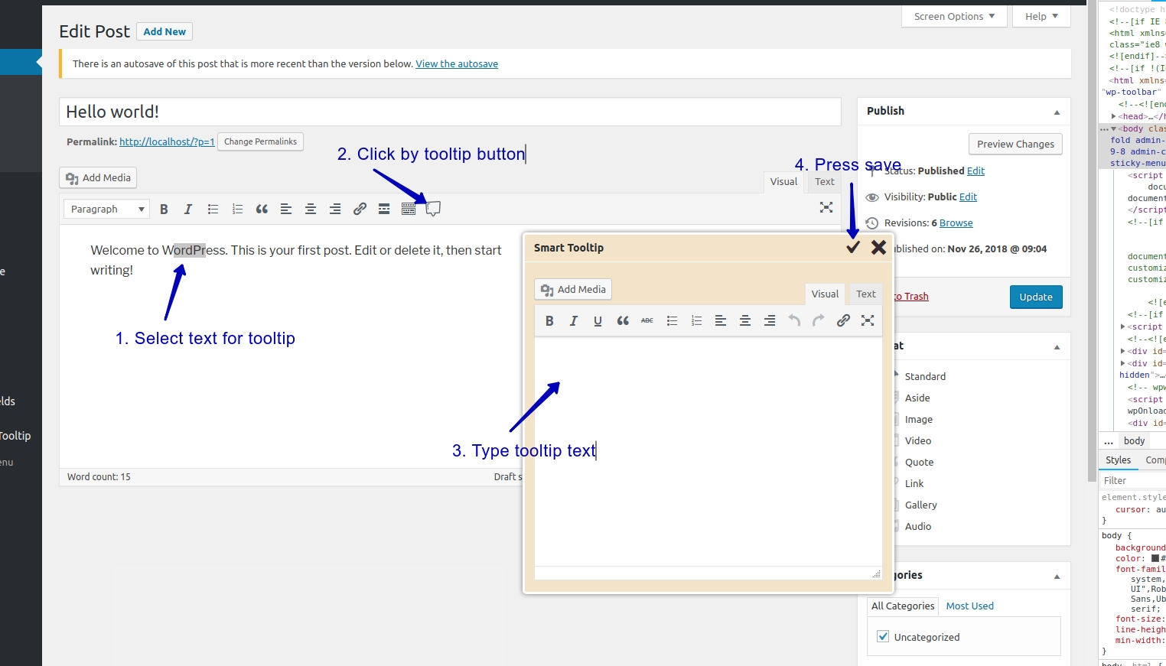Viewport: 1166px width, 666px height.
Task: Collapse the Format panel arrow
Action: [1057, 346]
